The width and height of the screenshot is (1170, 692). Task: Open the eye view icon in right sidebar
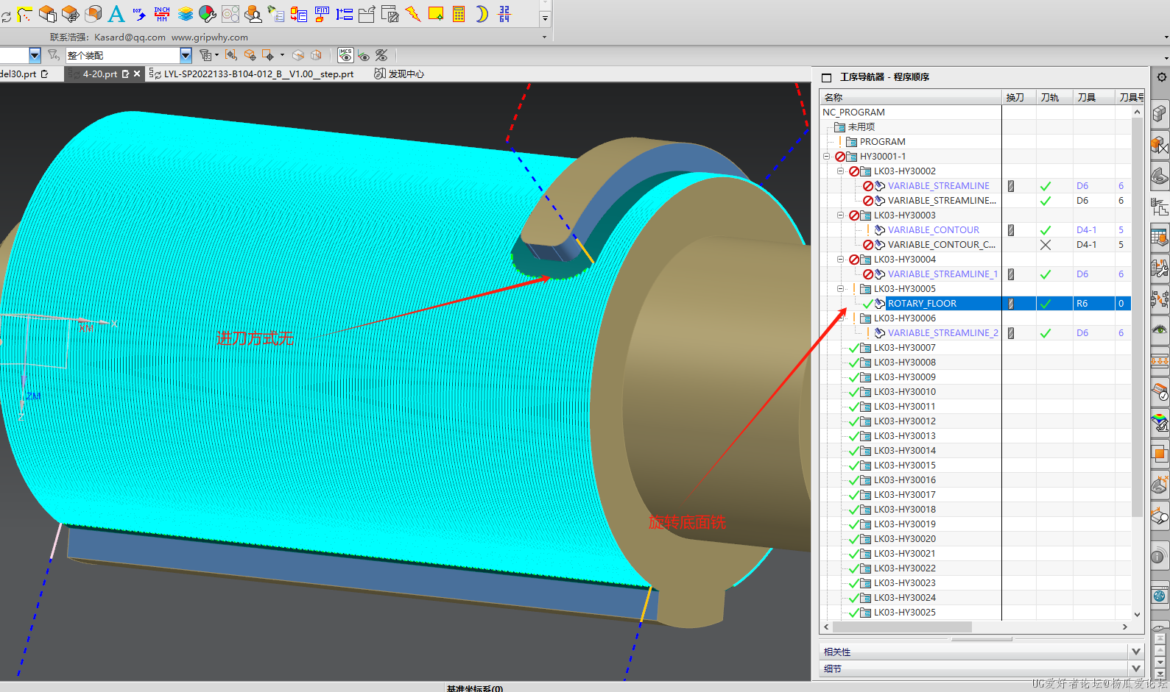[x=1160, y=329]
